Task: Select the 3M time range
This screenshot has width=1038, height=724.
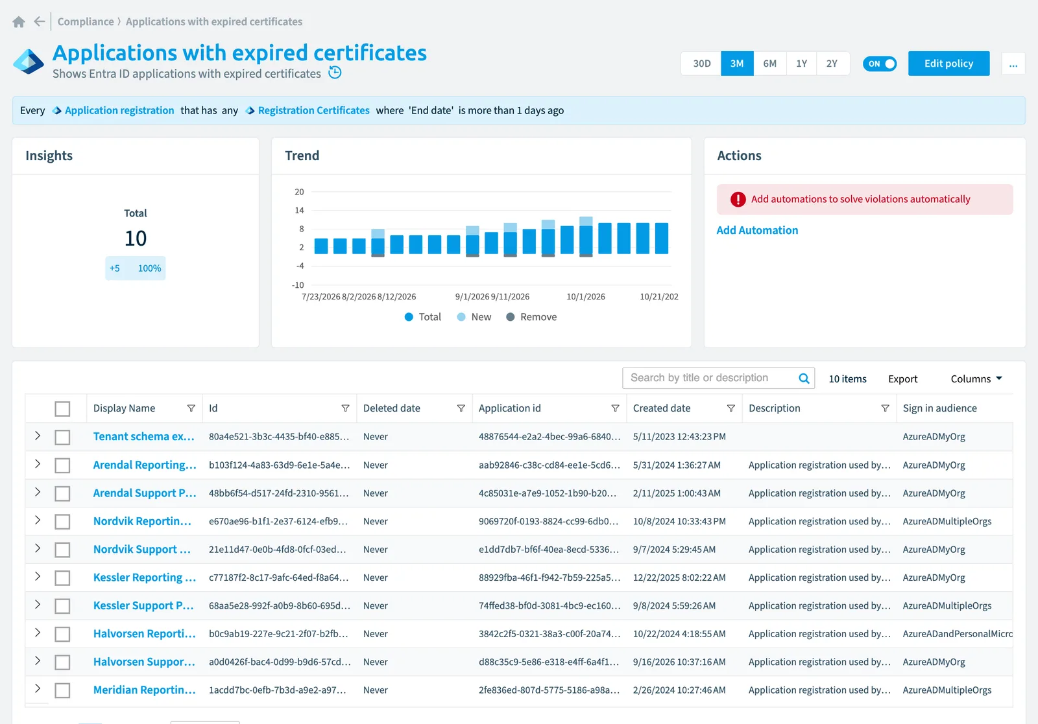Action: (x=737, y=64)
